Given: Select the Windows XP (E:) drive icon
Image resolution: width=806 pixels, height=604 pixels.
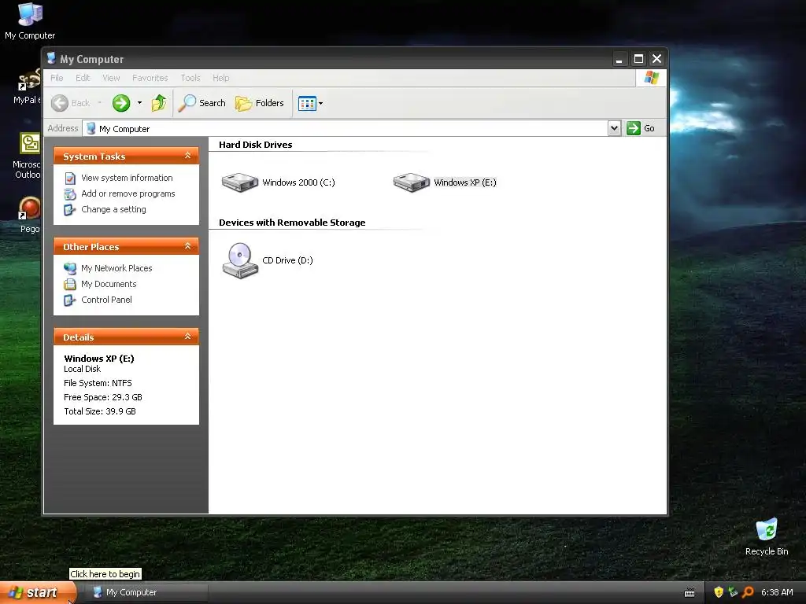Looking at the screenshot, I should pos(411,182).
